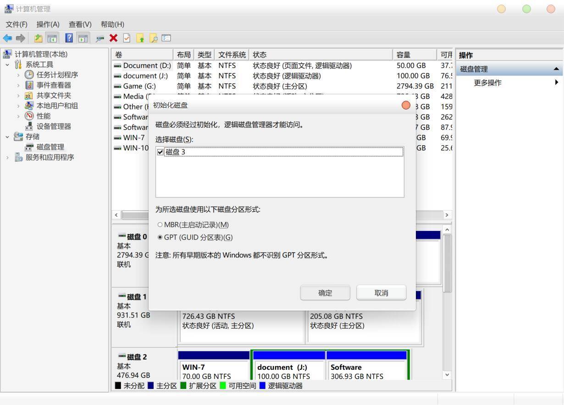Toggle the action pane visibility icon
564x405 pixels.
pyautogui.click(x=83, y=38)
